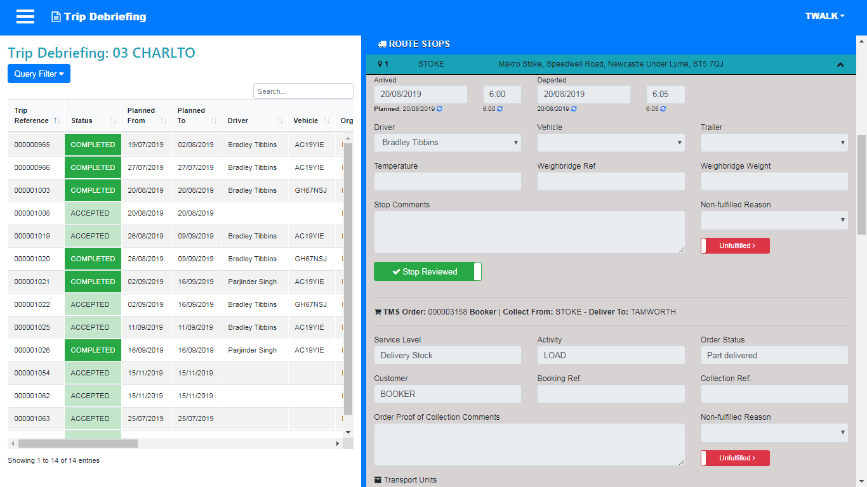Open the Driver dropdown showing Bradley Tibbins
This screenshot has width=867, height=487.
(x=447, y=143)
